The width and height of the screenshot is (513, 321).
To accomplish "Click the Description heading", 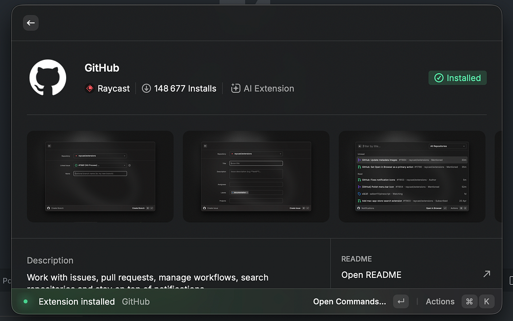I will coord(50,261).
